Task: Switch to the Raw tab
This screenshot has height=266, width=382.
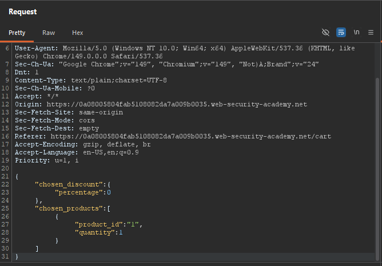Action: [49, 33]
